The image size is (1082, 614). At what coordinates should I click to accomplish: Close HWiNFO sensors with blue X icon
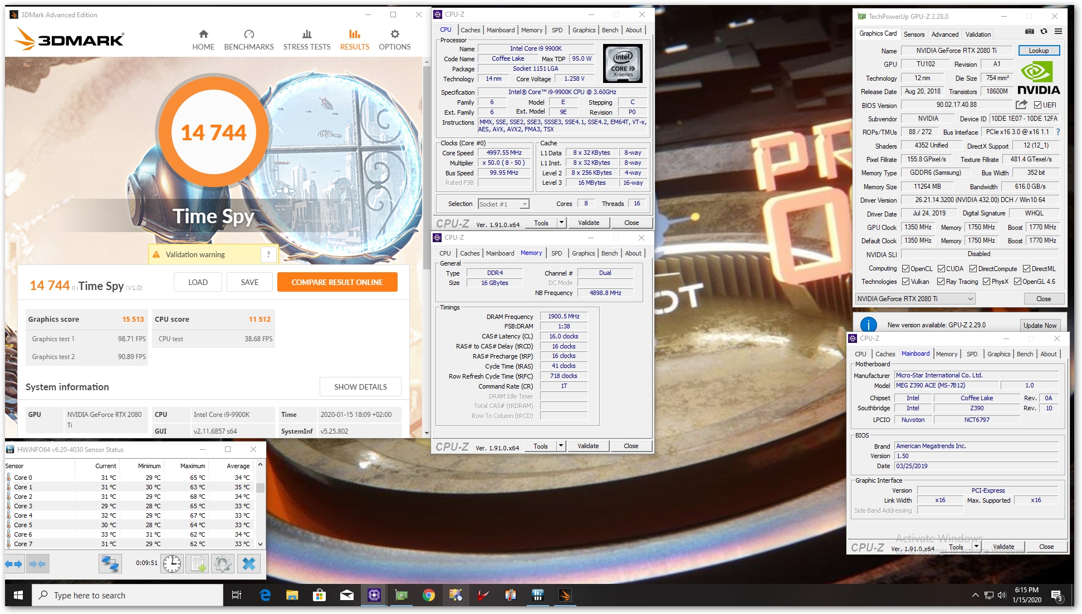(249, 564)
